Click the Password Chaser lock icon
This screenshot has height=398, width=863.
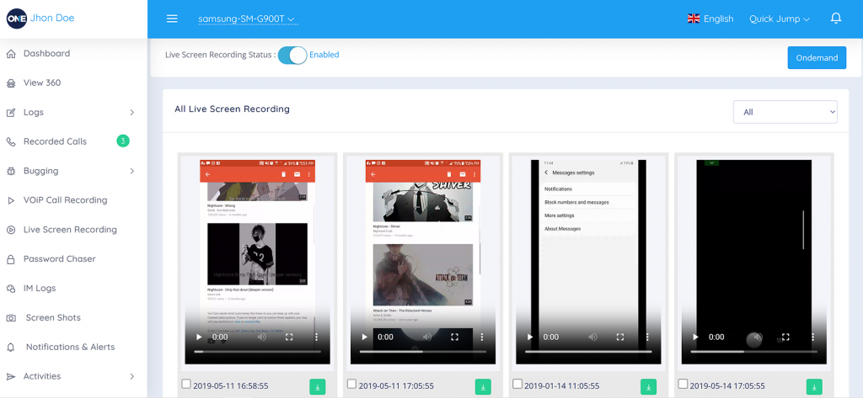[x=10, y=259]
